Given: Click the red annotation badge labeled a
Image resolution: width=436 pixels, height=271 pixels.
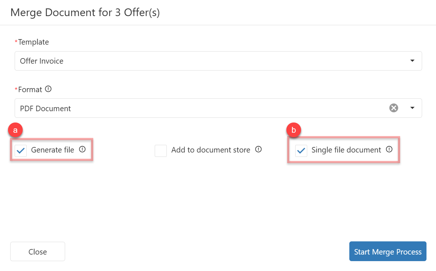Looking at the screenshot, I should 15,130.
